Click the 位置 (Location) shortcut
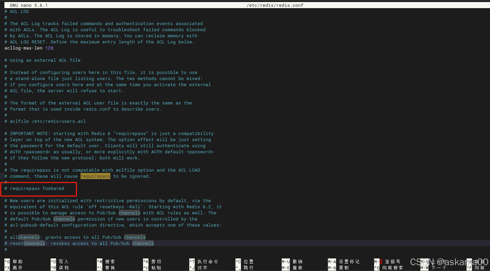 [x=246, y=262]
